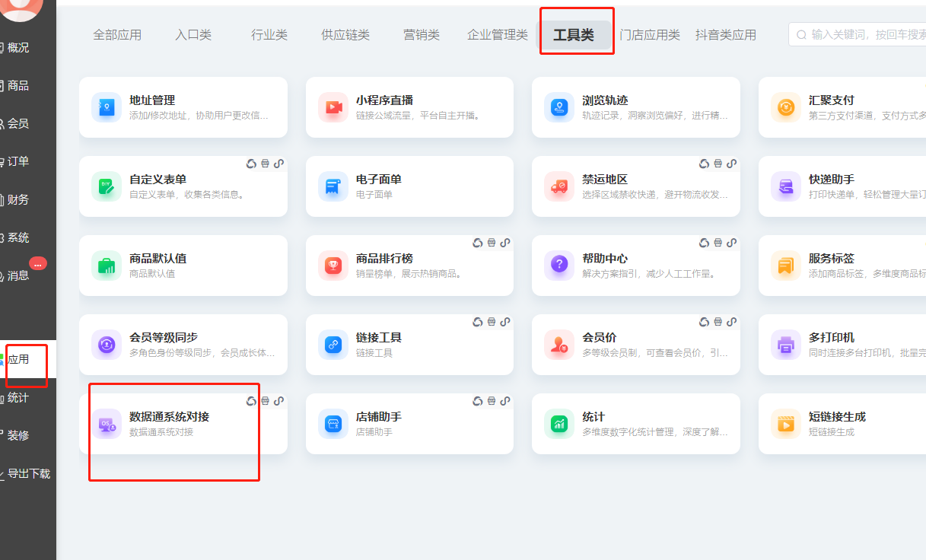Click the 商品排行榜 trophy icon
The image size is (926, 560).
pyautogui.click(x=333, y=266)
